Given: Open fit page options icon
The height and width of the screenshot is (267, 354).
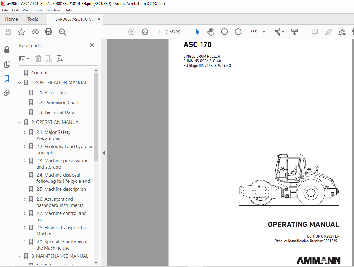Looking at the screenshot, I should 279,32.
